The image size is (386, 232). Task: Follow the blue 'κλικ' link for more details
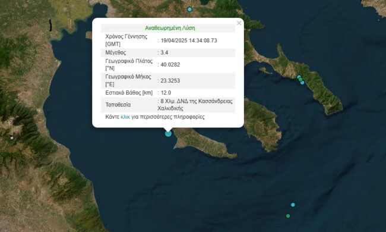125,117
